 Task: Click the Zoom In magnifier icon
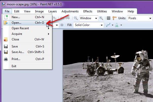click(101, 18)
